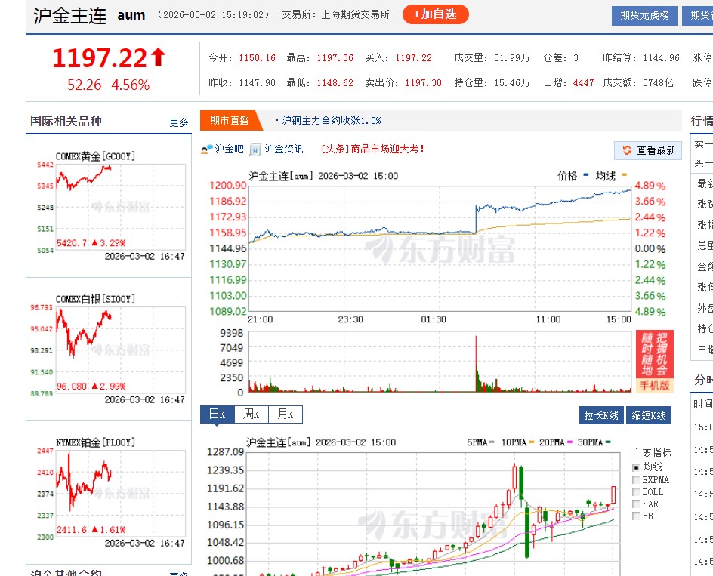Click 拉长K线 to stretch the candlestick chart
713x576 pixels.
601,414
